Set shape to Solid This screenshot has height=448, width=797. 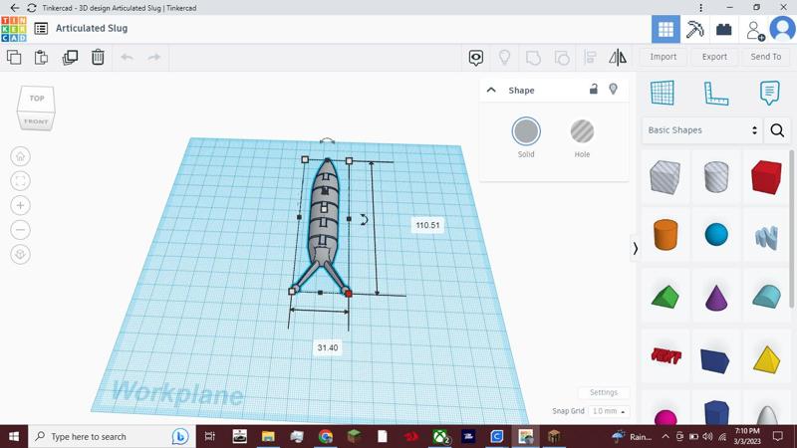pyautogui.click(x=526, y=131)
